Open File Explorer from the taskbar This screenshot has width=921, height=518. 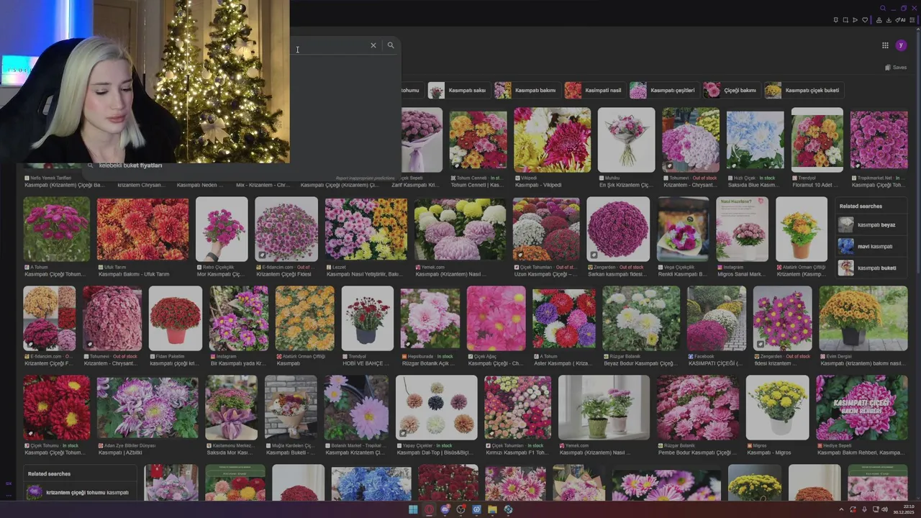(x=492, y=509)
